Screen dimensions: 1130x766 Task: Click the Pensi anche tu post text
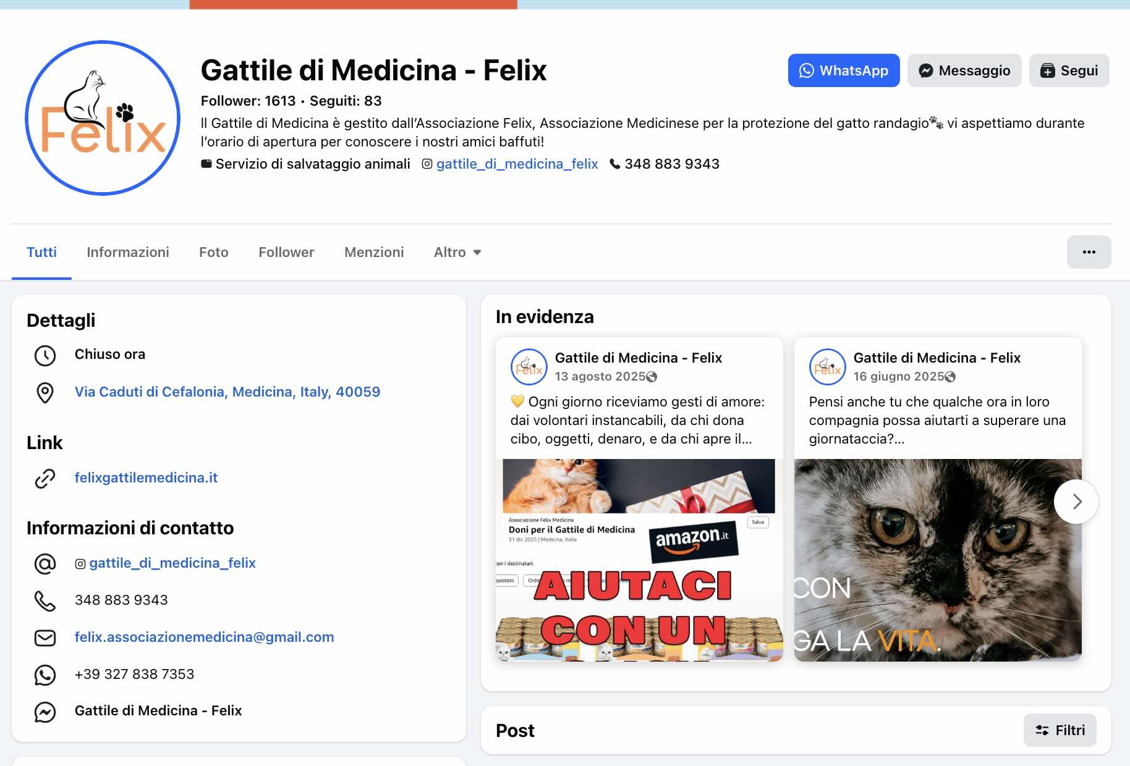point(937,420)
